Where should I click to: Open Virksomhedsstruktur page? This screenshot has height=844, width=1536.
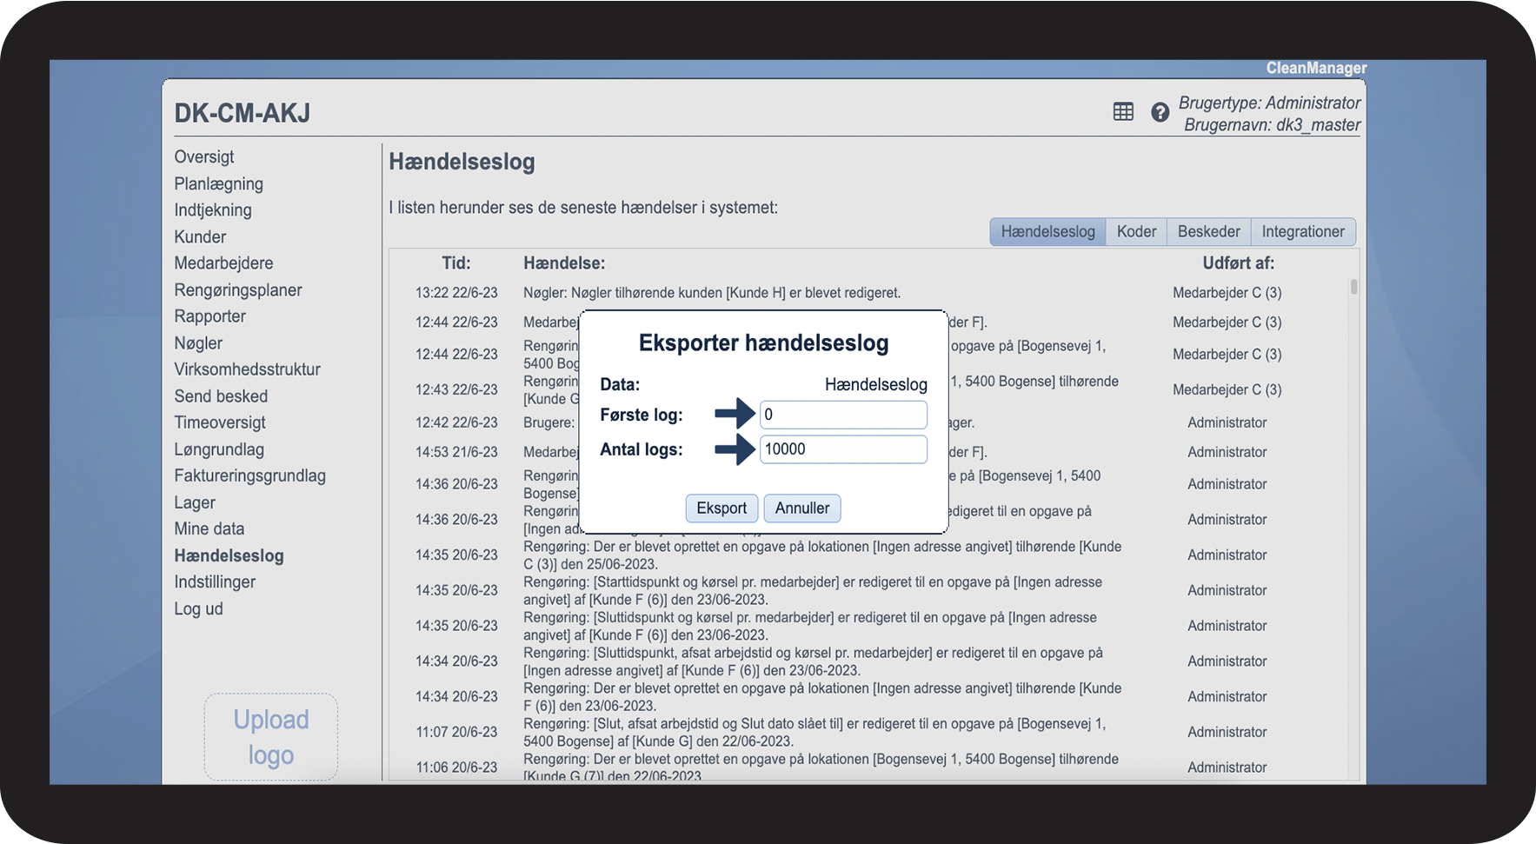pos(247,369)
